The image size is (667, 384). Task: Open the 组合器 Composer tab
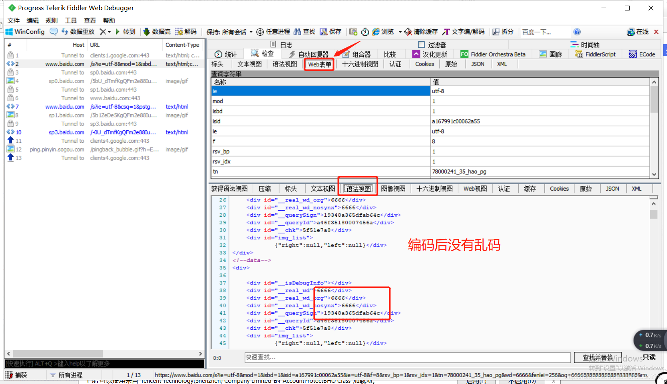coord(357,54)
